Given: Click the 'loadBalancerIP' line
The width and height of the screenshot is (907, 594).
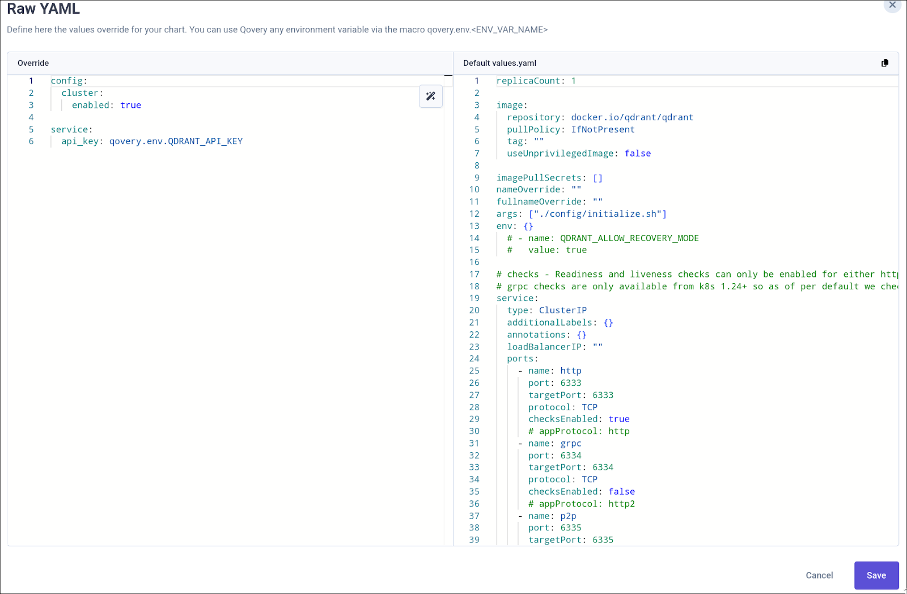Looking at the screenshot, I should point(555,347).
